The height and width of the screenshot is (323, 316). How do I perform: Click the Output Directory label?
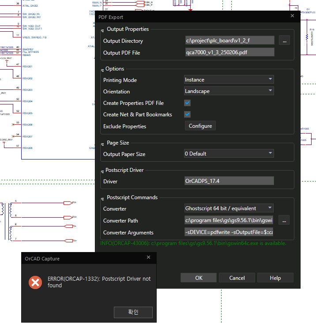[x=123, y=41]
